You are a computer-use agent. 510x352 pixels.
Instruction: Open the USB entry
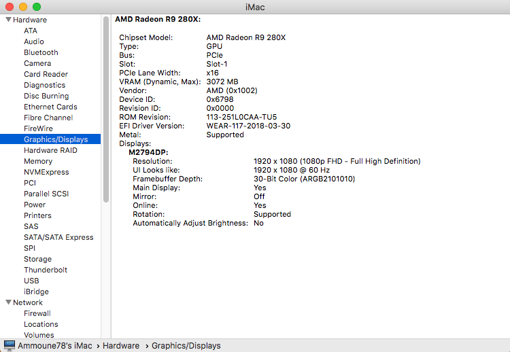(31, 281)
